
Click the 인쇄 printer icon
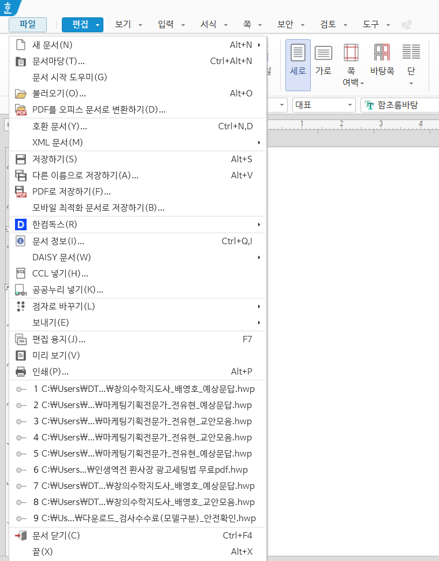click(21, 372)
